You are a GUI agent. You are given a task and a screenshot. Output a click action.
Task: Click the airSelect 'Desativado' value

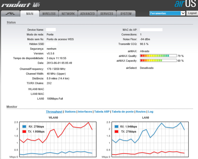(147, 68)
